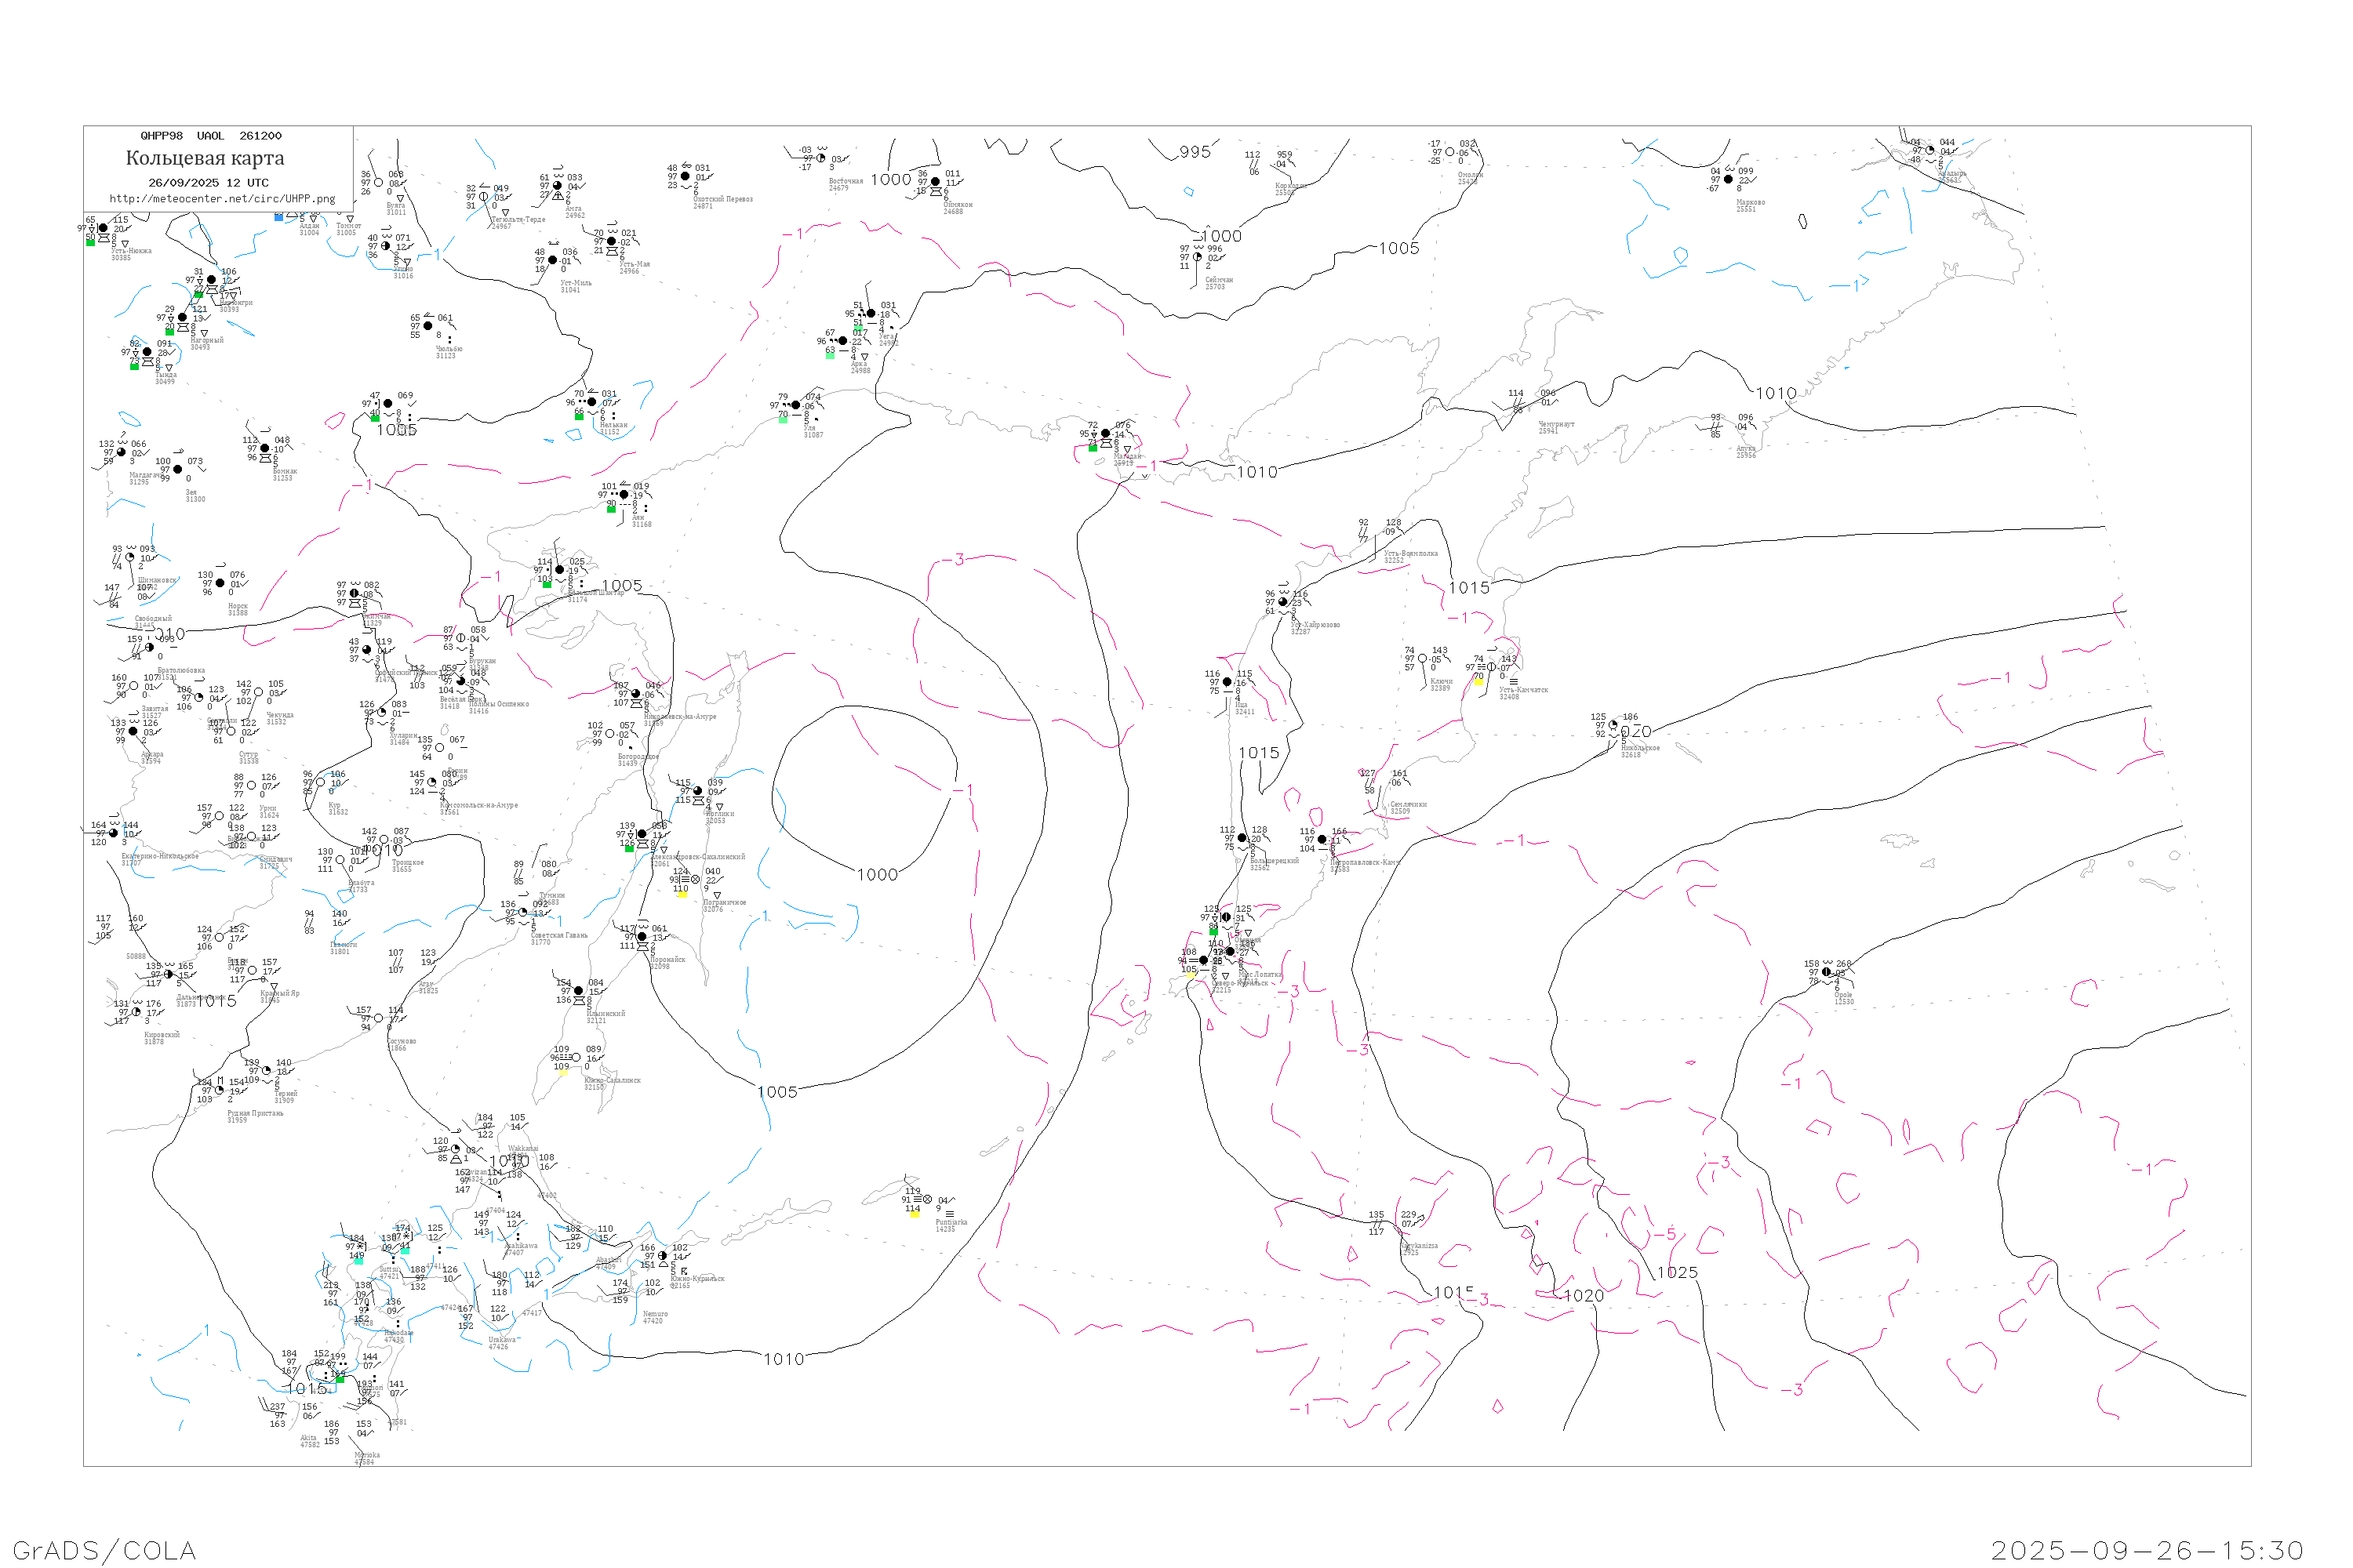The width and height of the screenshot is (2353, 1568).
Task: Click the 995 isobar label
Action: (x=1195, y=152)
